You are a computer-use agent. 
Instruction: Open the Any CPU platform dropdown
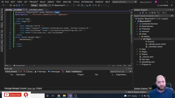45,5
